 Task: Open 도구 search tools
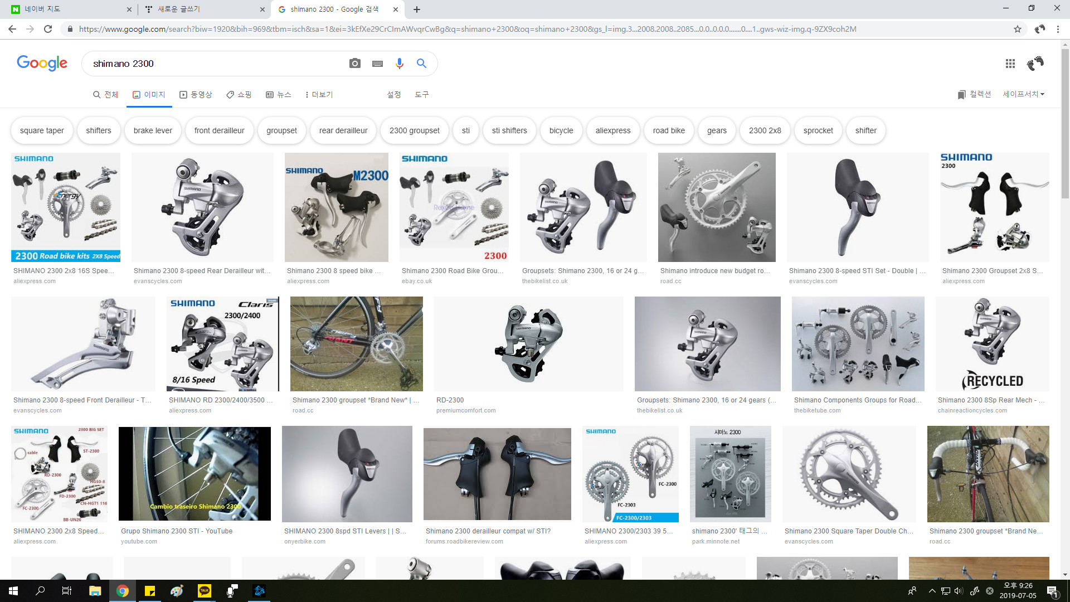422,95
